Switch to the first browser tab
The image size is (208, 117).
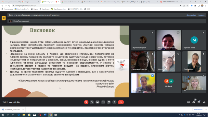pos(11,2)
